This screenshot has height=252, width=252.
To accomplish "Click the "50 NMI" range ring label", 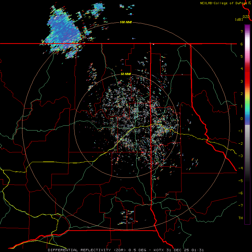I will point(126,74).
